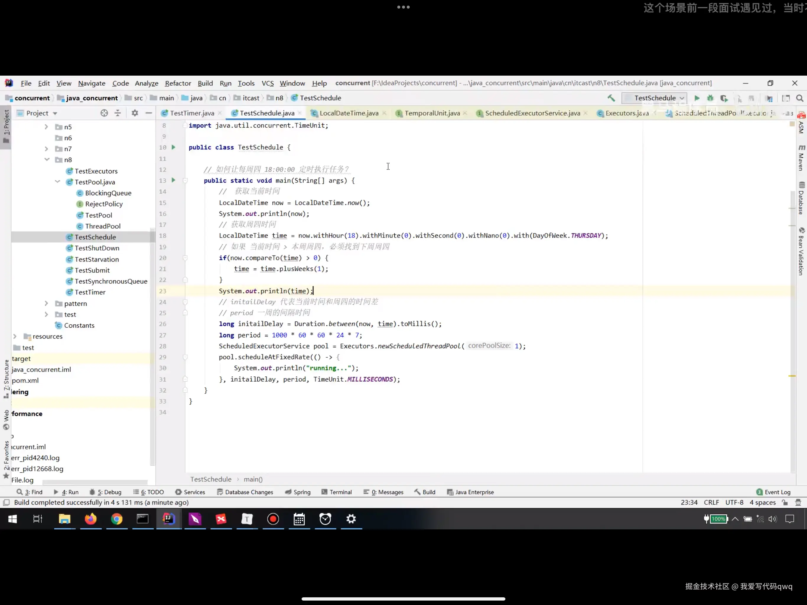This screenshot has width=807, height=605.
Task: Click the Debug bug icon in toolbar
Action: coord(710,98)
